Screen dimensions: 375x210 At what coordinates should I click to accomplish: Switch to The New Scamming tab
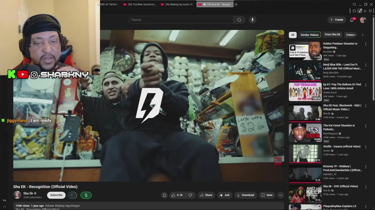click(139, 4)
